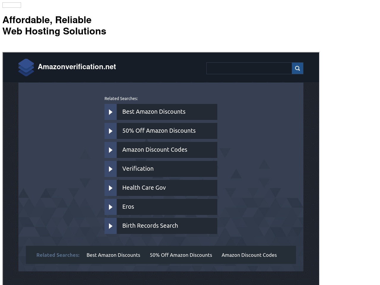Focus the site search input field
This screenshot has width=380, height=285.
249,68
